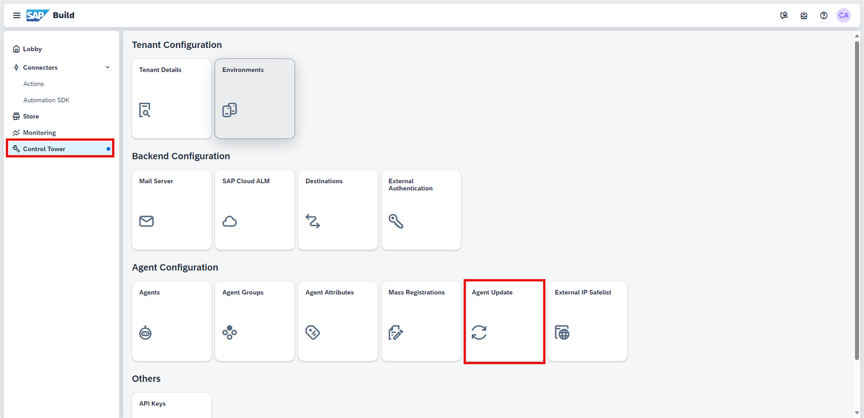Viewport: 864px width, 418px height.
Task: Click the Agent Groups cluster icon
Action: (230, 332)
